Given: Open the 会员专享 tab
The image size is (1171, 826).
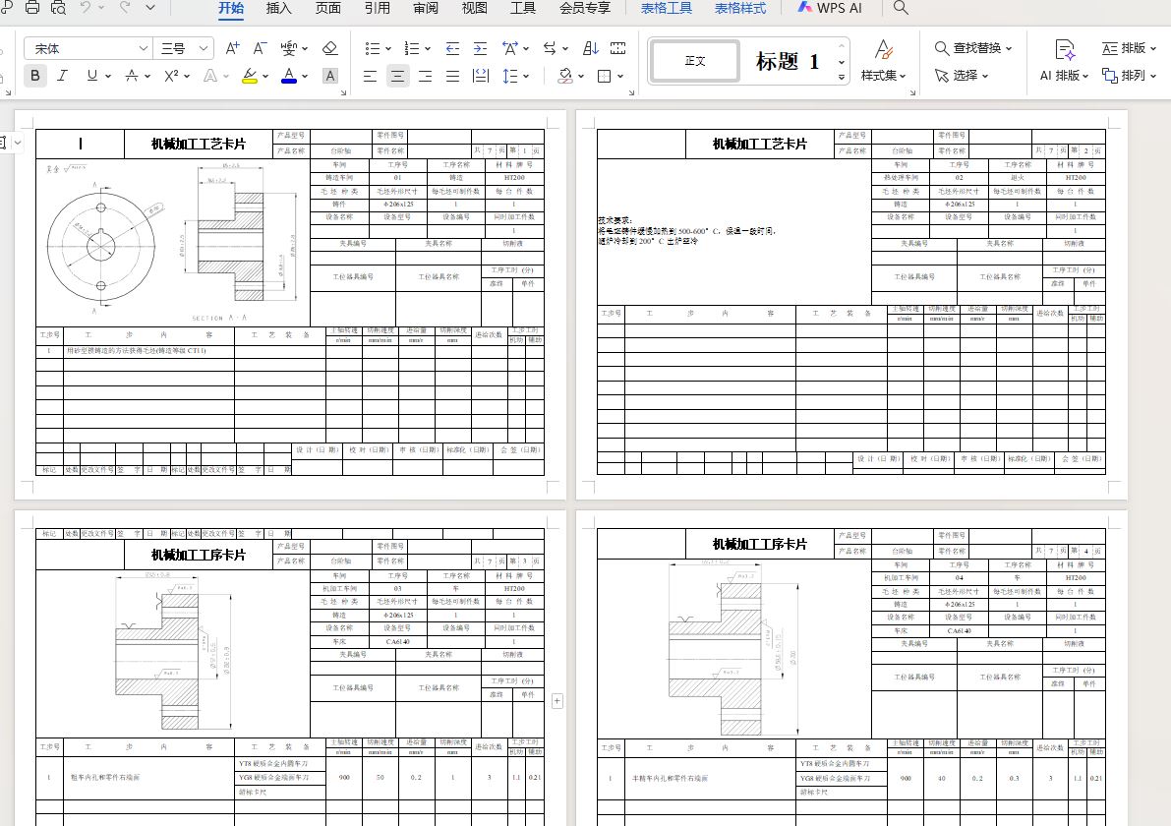Looking at the screenshot, I should click(x=585, y=8).
